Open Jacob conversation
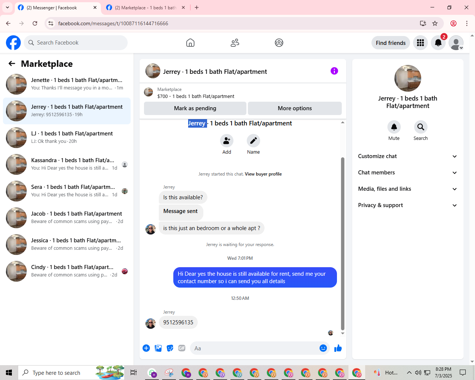The width and height of the screenshot is (475, 380). click(67, 218)
